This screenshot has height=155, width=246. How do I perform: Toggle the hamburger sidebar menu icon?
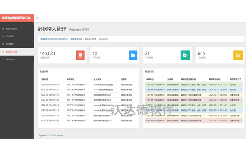tap(38, 18)
